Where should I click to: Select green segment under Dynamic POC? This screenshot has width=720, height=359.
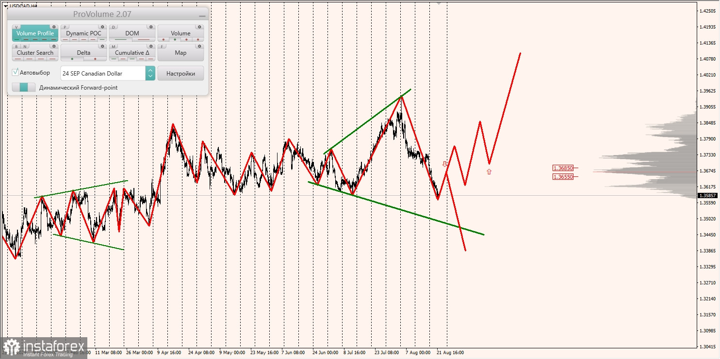102,40
